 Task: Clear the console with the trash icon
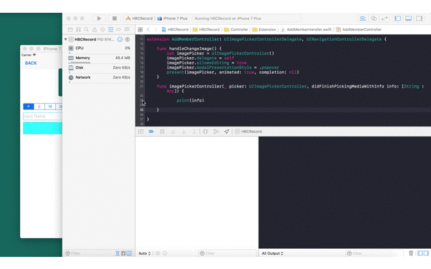[411, 254]
